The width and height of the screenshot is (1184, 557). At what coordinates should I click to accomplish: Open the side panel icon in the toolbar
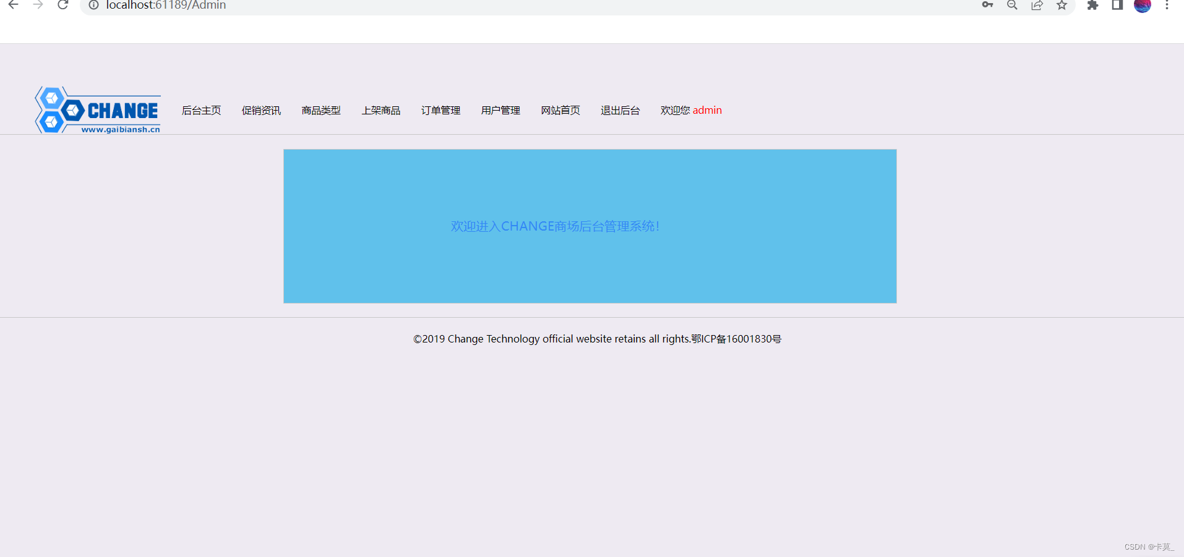[1117, 6]
